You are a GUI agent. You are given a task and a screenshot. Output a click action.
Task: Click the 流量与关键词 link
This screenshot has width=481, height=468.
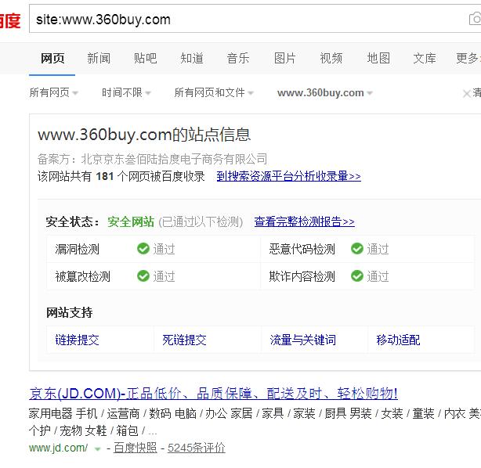point(303,340)
